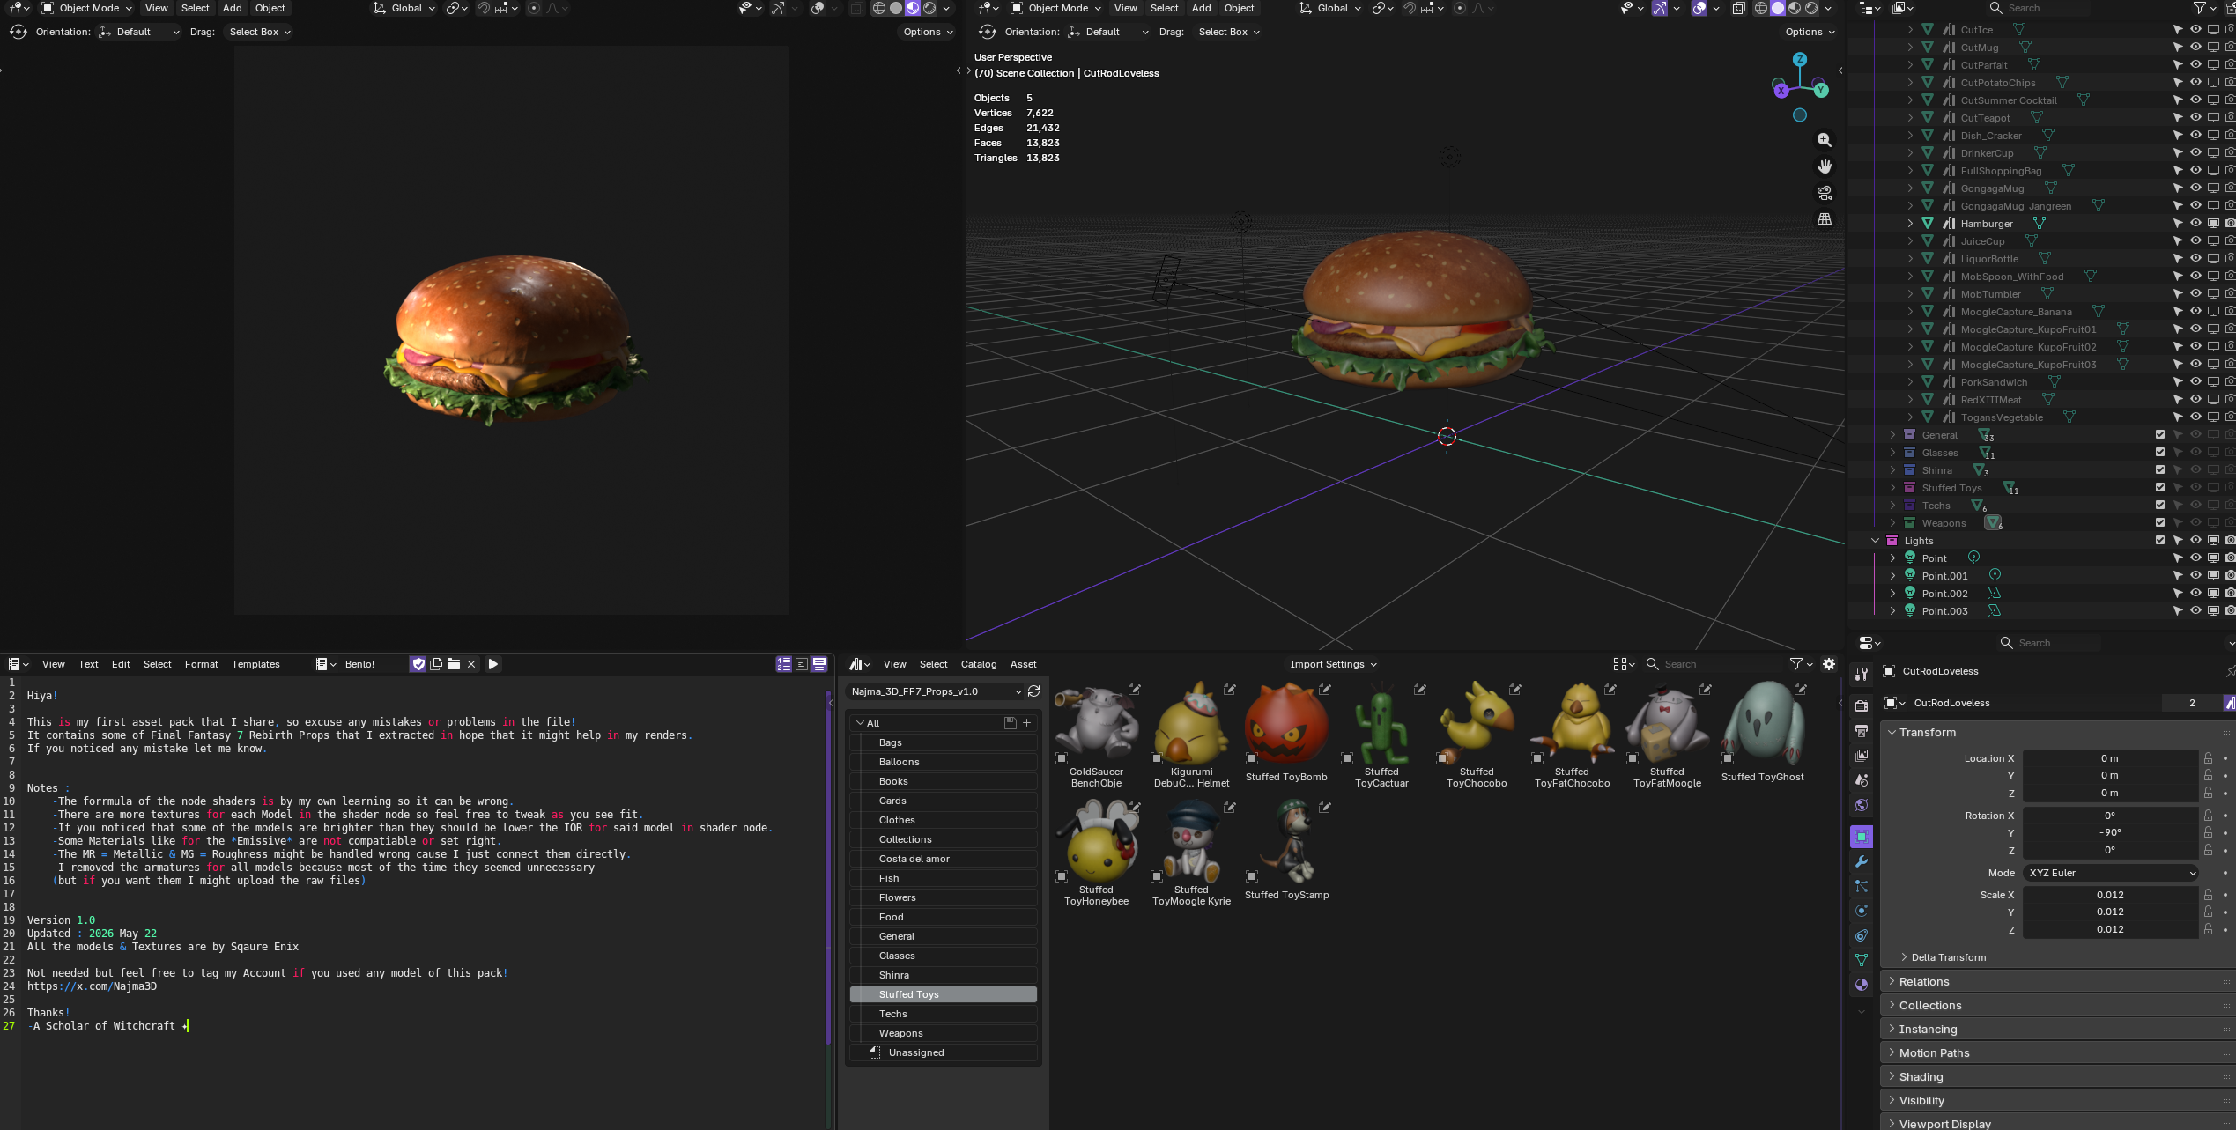The width and height of the screenshot is (2236, 1130).
Task: Expand the Relations panel
Action: coord(2056,981)
